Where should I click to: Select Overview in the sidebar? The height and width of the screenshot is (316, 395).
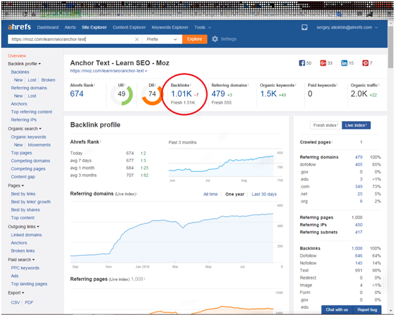click(x=17, y=56)
